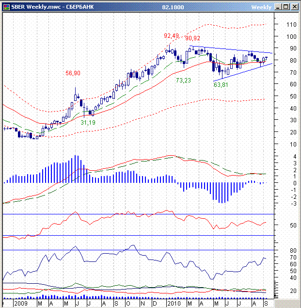301x308 pixels.
Task: Click the 'O' October marker on time axis
Action: point(128,304)
